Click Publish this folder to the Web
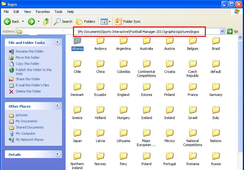The height and width of the screenshot is (170, 244). point(34,72)
